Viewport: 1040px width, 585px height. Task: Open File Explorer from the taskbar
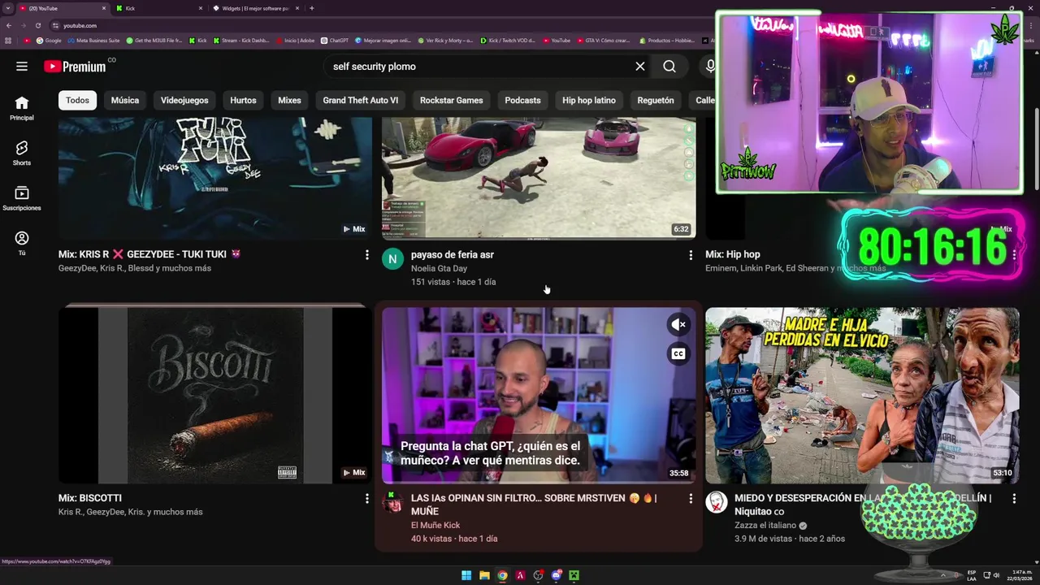484,575
